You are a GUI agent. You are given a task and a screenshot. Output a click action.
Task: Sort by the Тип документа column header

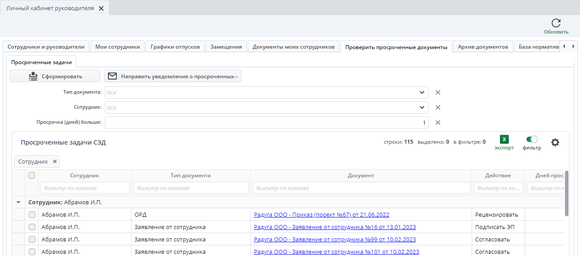coord(191,176)
